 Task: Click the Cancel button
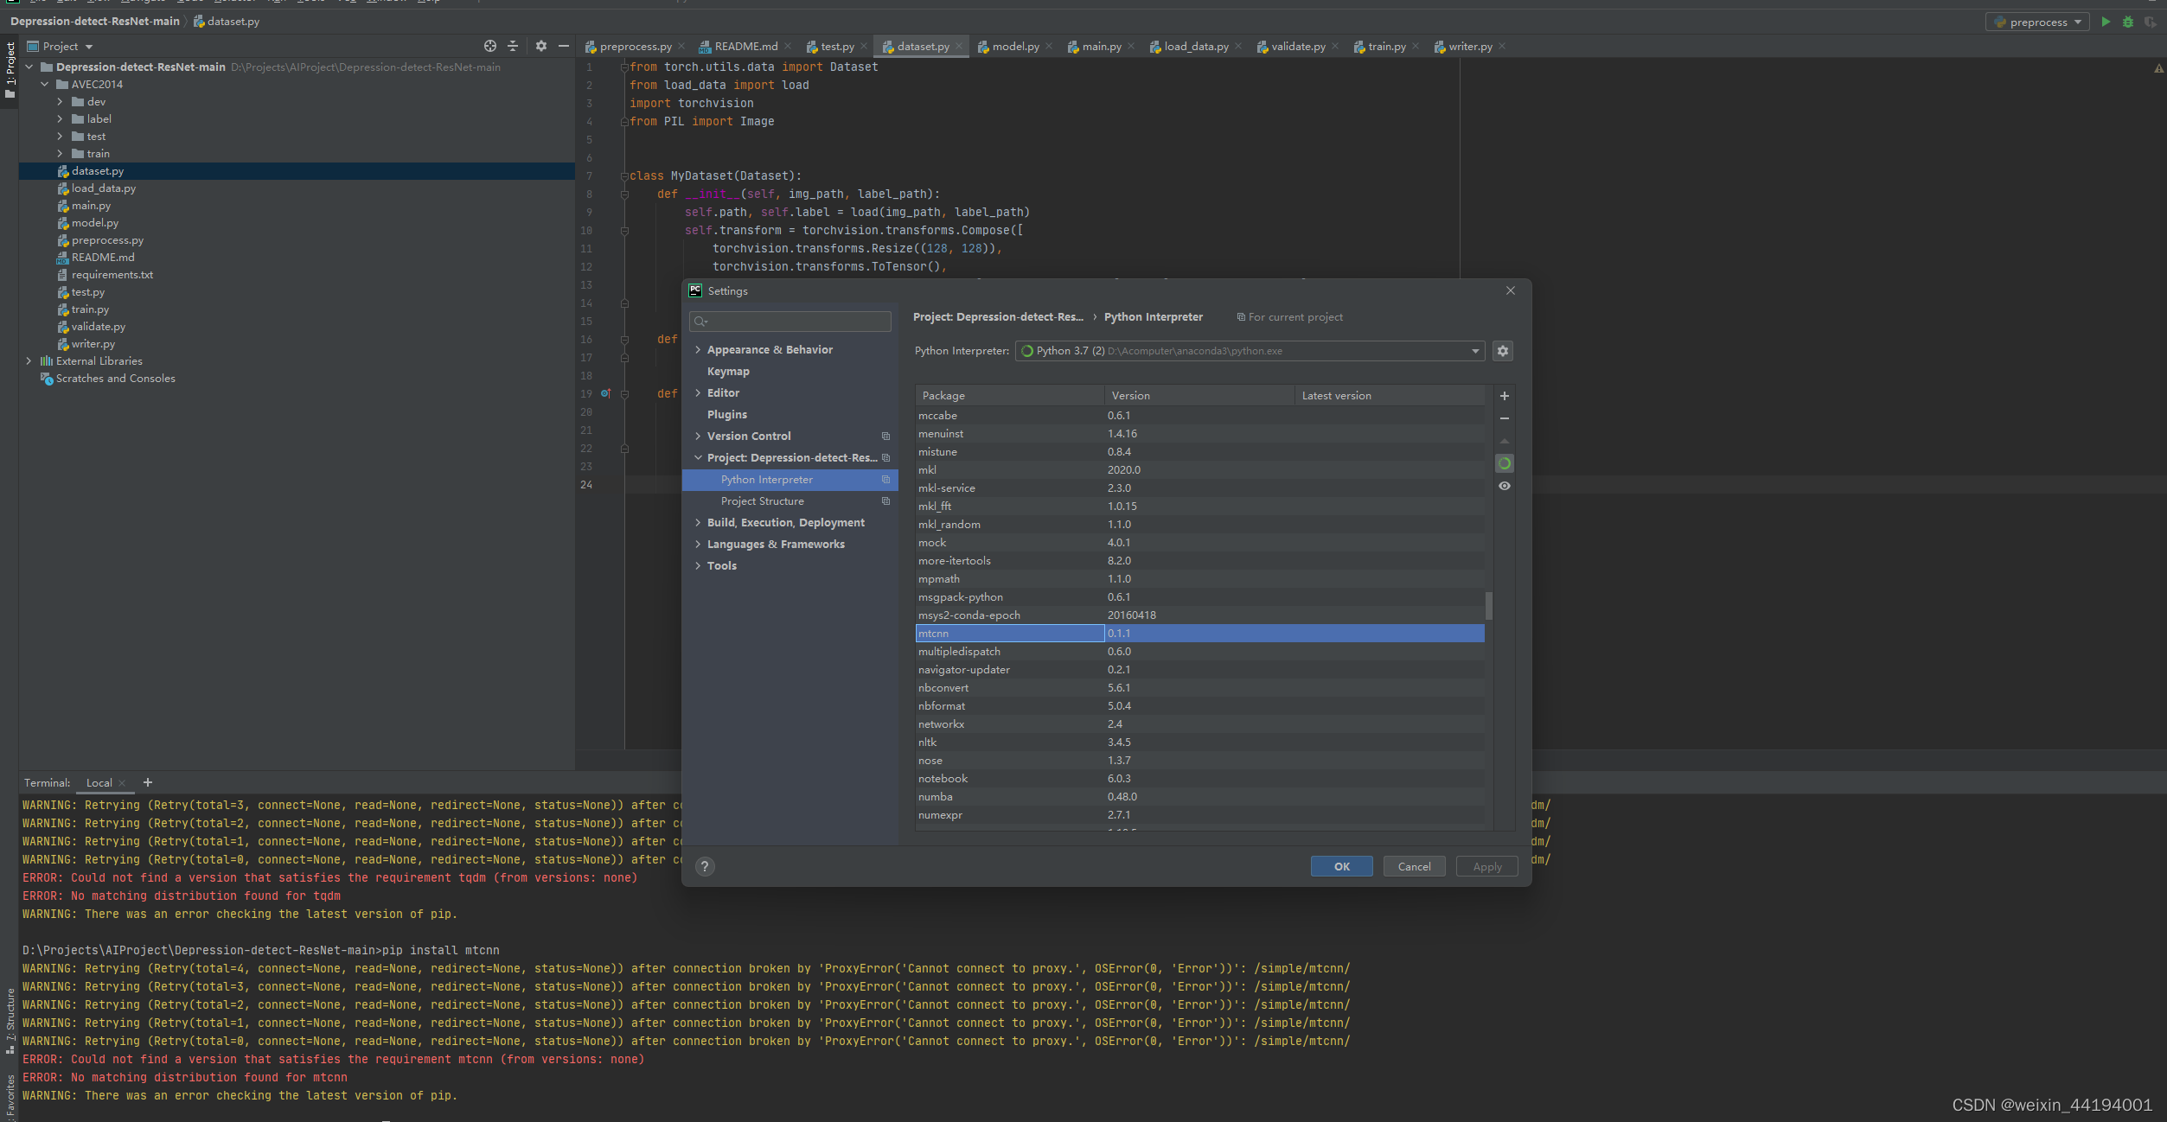[x=1414, y=866]
